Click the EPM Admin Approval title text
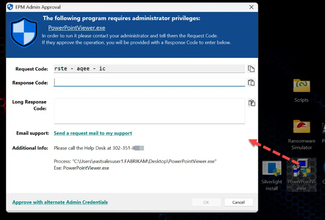This screenshot has height=220, width=326. coord(38,7)
